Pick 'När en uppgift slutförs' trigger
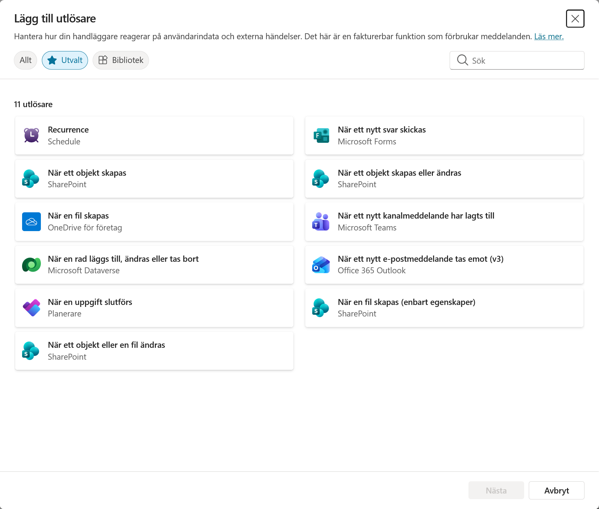The image size is (599, 509). point(154,308)
